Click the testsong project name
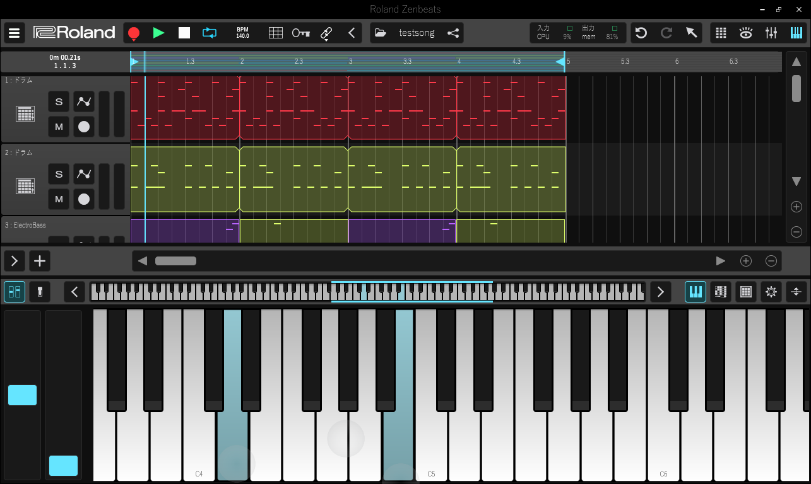Screen dimensions: 811x484 (x=417, y=33)
